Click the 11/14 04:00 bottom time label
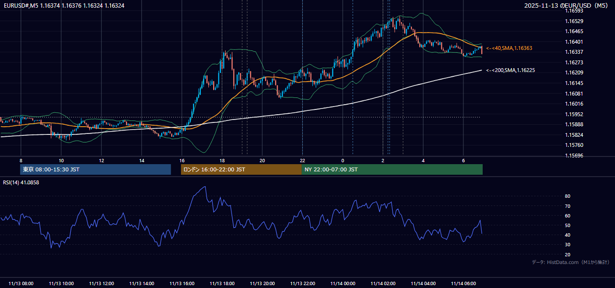The height and width of the screenshot is (288, 615). tap(423, 284)
